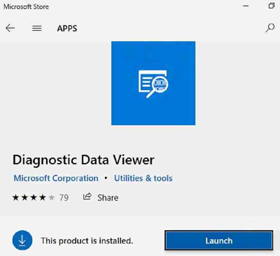Open the Microsoft Corporation publisher link
This screenshot has height=256, width=280.
[x=56, y=178]
